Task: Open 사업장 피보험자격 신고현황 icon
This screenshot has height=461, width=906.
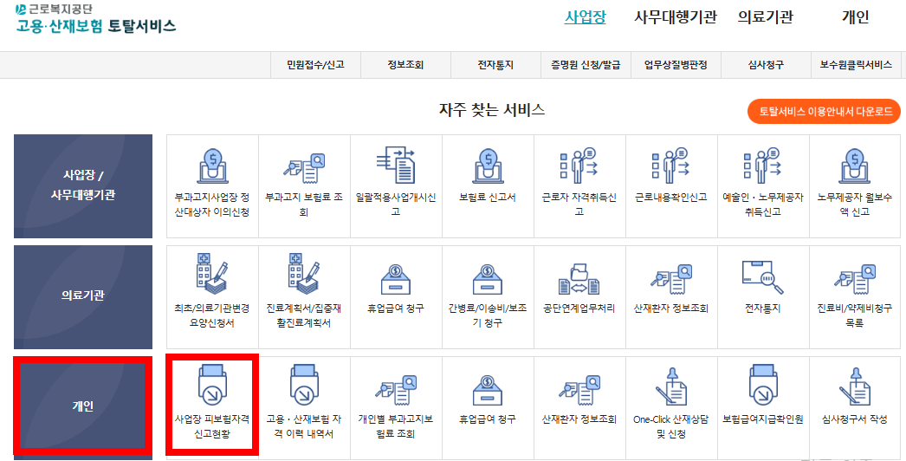Action: click(212, 386)
